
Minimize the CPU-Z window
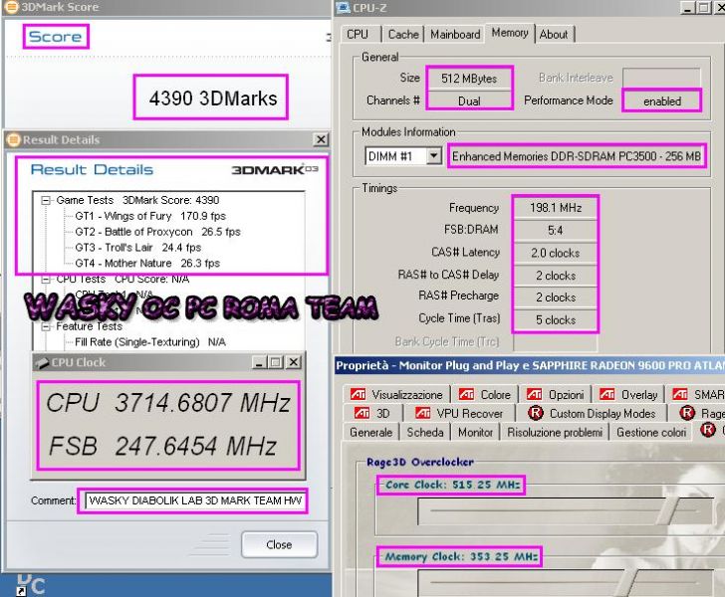pos(688,8)
